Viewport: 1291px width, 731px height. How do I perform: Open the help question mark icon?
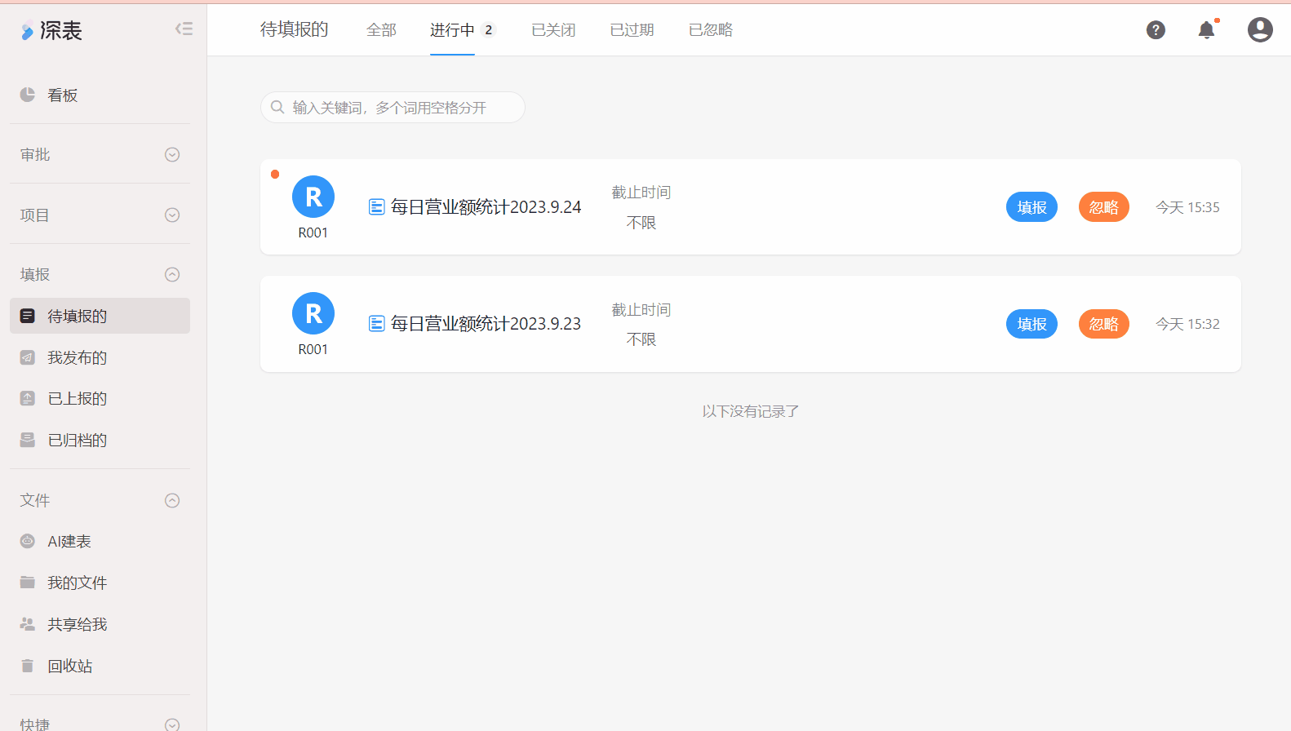click(x=1156, y=30)
